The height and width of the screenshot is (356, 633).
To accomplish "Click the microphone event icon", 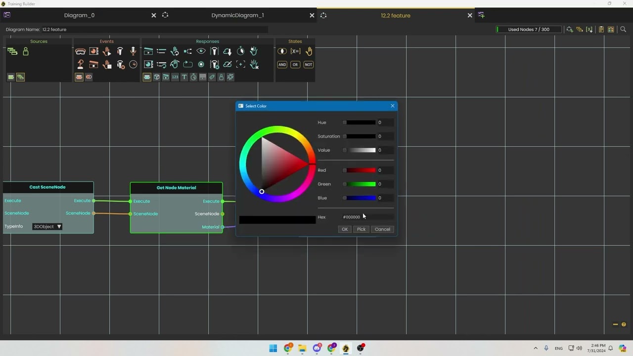I will 133,51.
